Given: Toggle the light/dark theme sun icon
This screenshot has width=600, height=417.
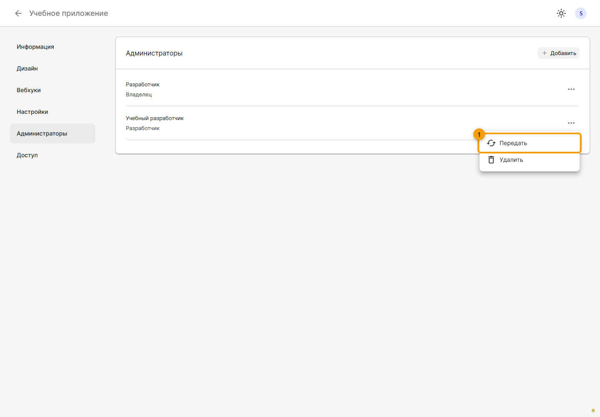Looking at the screenshot, I should click(561, 13).
